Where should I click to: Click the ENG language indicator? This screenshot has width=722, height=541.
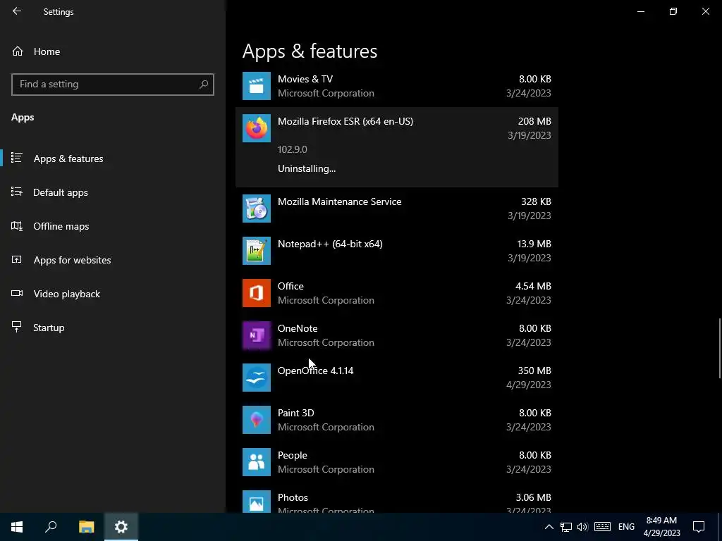tap(626, 527)
